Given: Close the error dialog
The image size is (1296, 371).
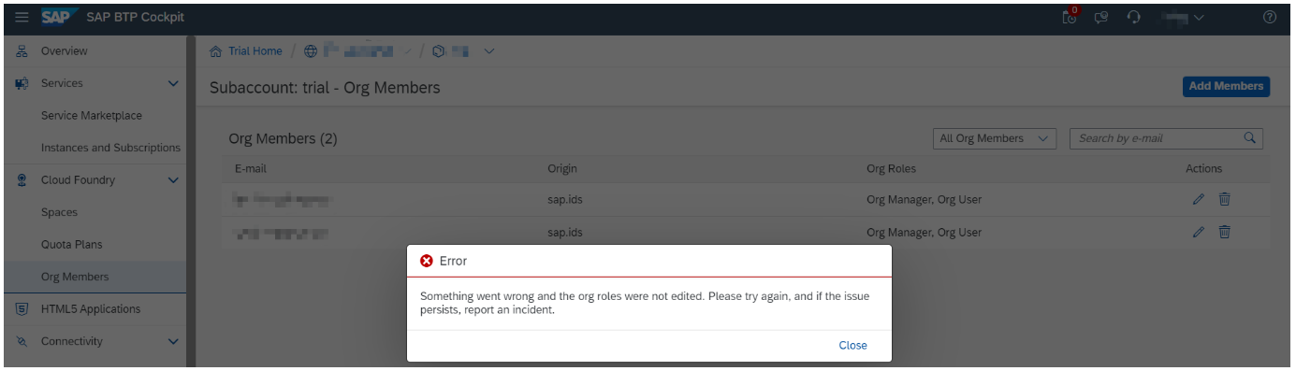Looking at the screenshot, I should (852, 346).
